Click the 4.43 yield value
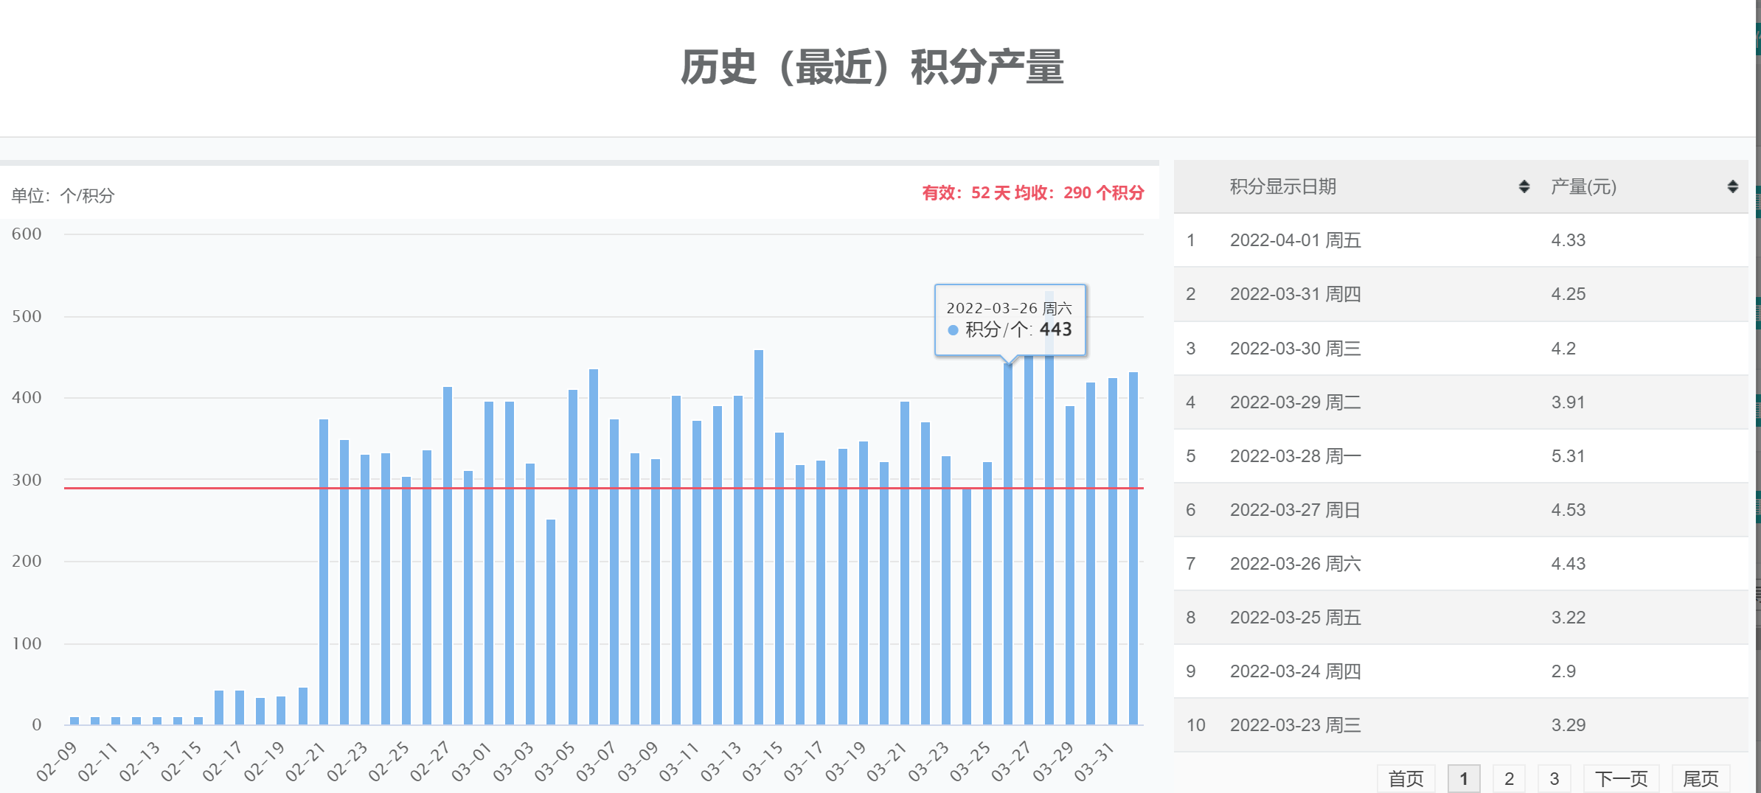 pyautogui.click(x=1568, y=563)
